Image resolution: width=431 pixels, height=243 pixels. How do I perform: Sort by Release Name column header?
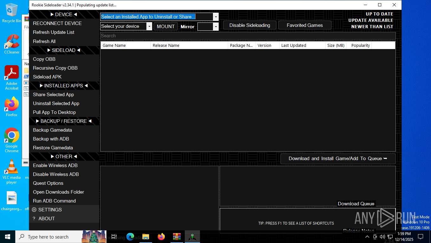coord(189,45)
